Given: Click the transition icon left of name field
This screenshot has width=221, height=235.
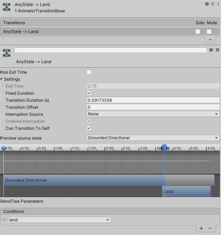Looking at the screenshot, I should pos(7,53).
